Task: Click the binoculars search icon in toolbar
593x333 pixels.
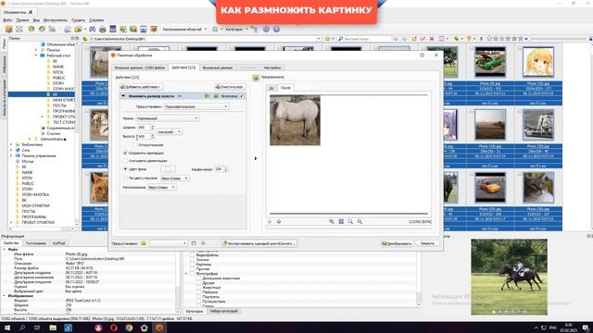Action: [92, 29]
